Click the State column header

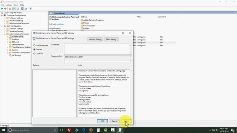point(139,17)
